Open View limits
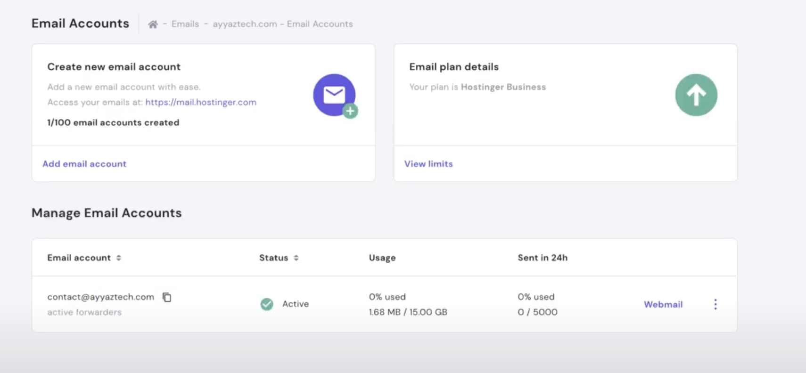Viewport: 806px width, 373px height. pyautogui.click(x=428, y=164)
